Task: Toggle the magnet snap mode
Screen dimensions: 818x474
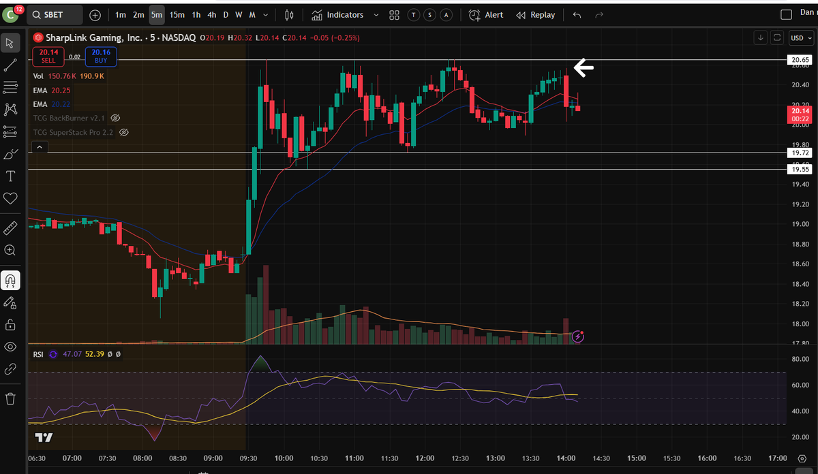Action: (10, 280)
